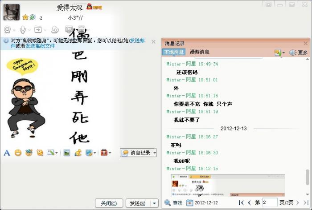Start a video call with the webcam icon
The width and height of the screenshot is (312, 210).
(8, 30)
